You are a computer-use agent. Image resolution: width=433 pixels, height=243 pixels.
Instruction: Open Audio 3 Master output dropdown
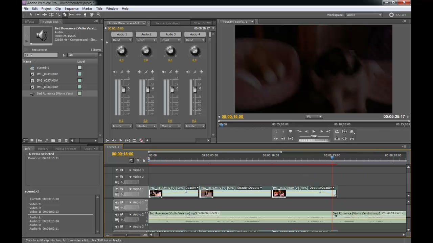coord(170,126)
